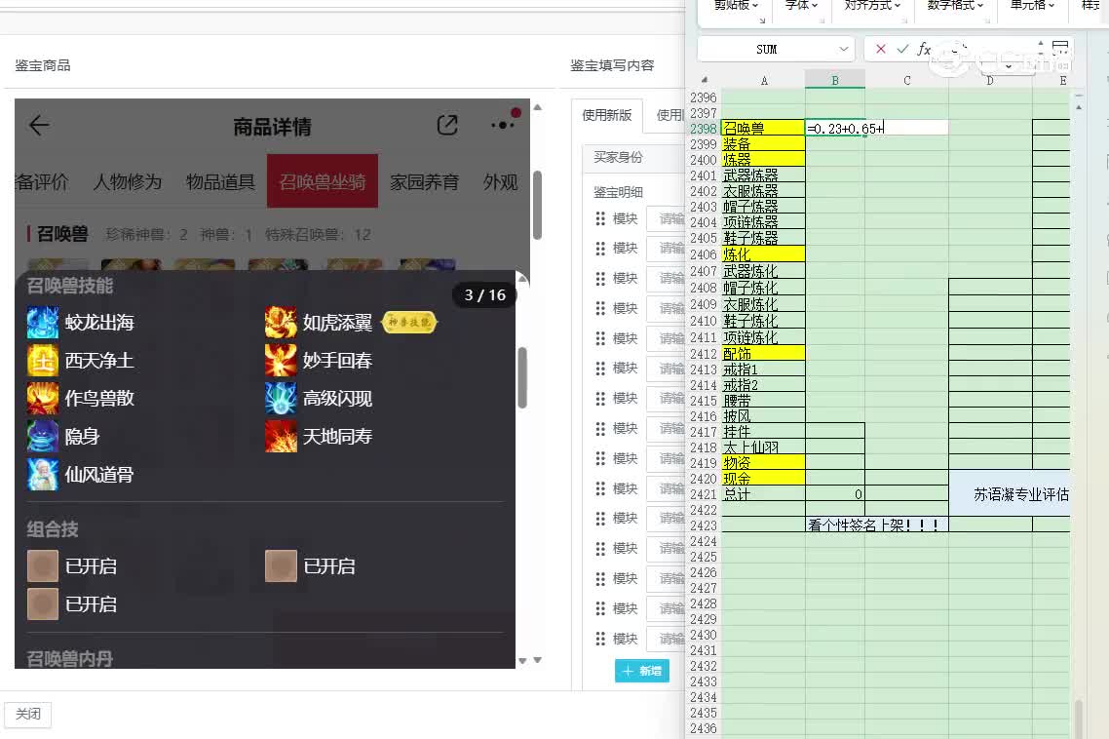Open the share icon beside 商品详情 title

pos(447,125)
